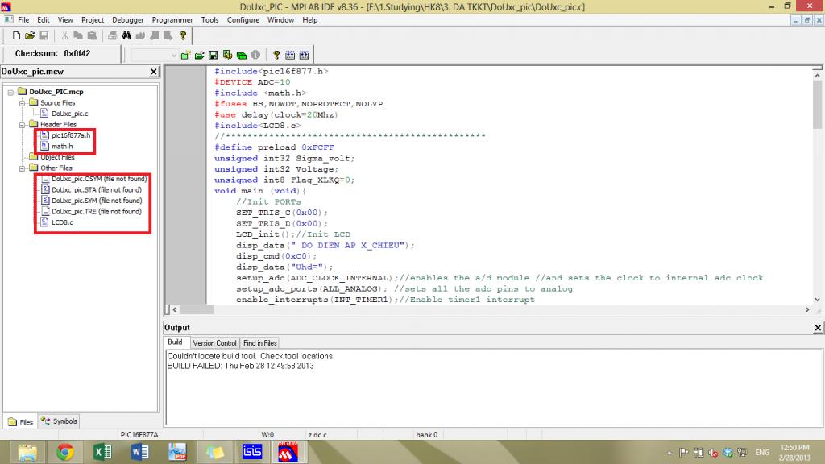The image size is (825, 464).
Task: Launch Excel from the taskbar
Action: click(x=103, y=451)
